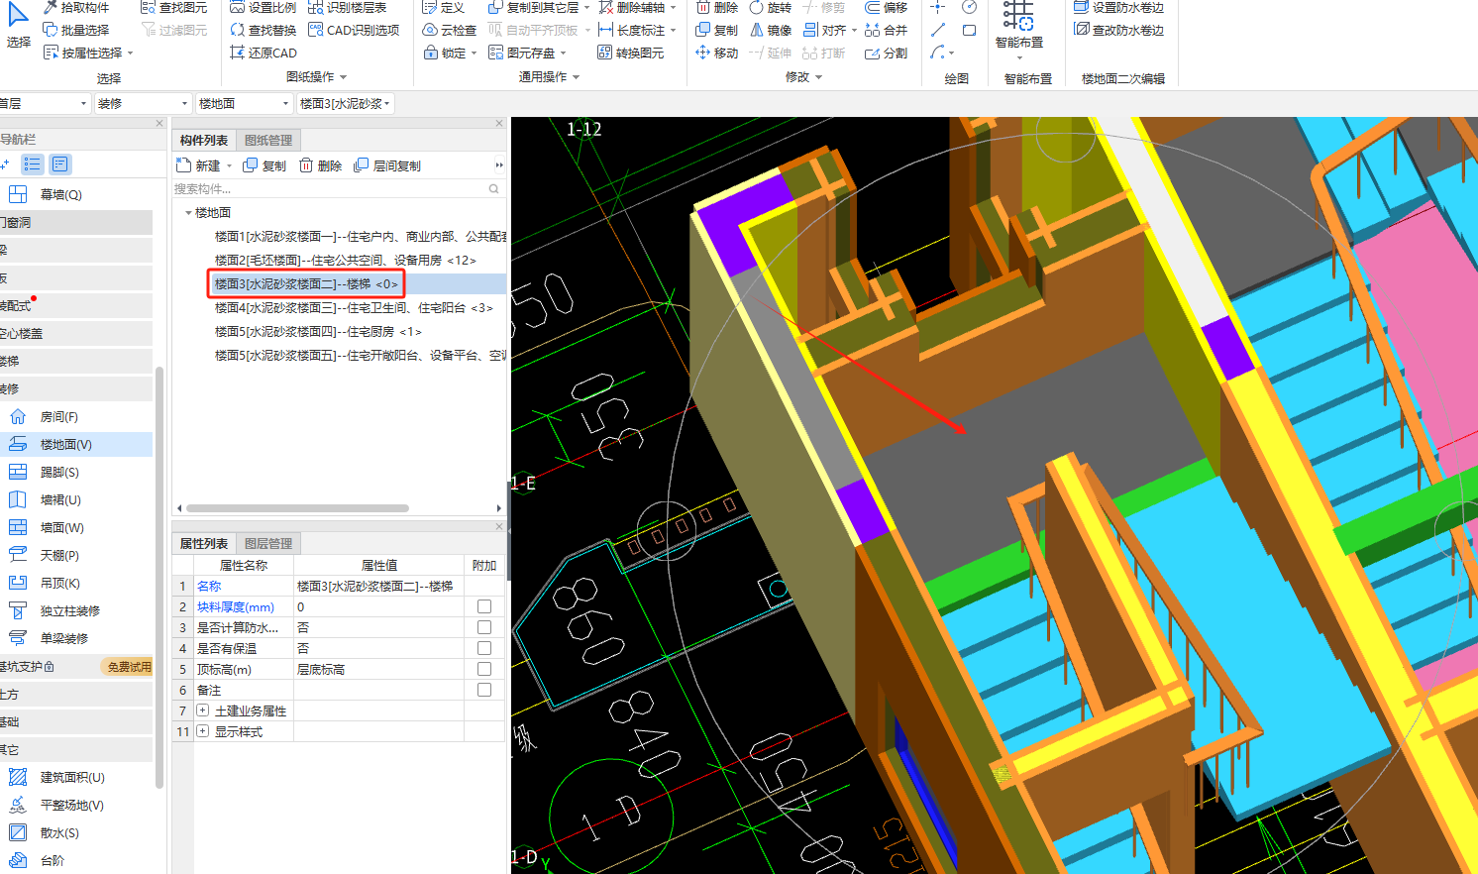Click the 免费试用 badge

point(129,667)
